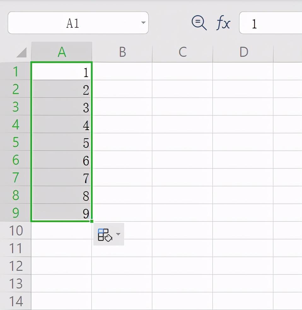The height and width of the screenshot is (310, 302).
Task: Click the auto fill options icon
Action: point(105,235)
